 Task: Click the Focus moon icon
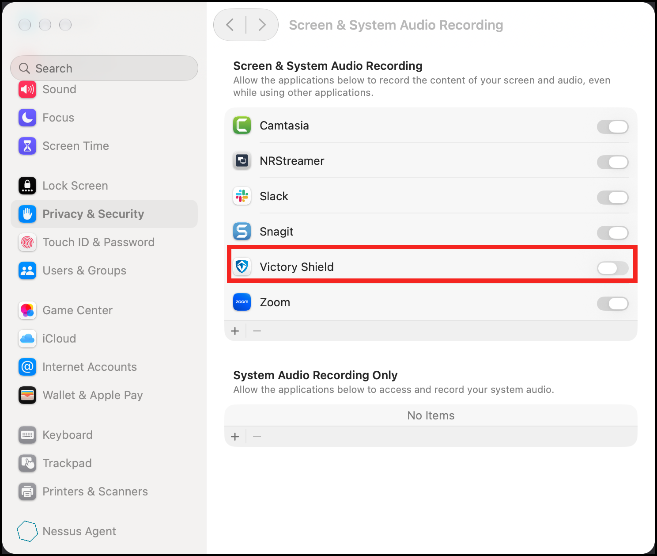click(x=27, y=118)
